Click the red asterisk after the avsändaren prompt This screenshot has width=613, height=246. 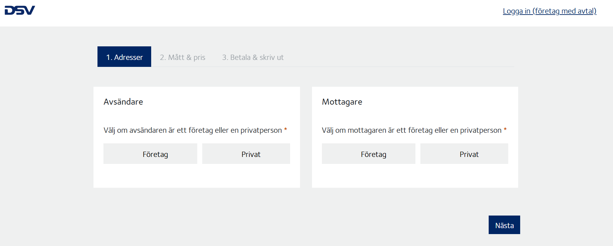click(285, 129)
